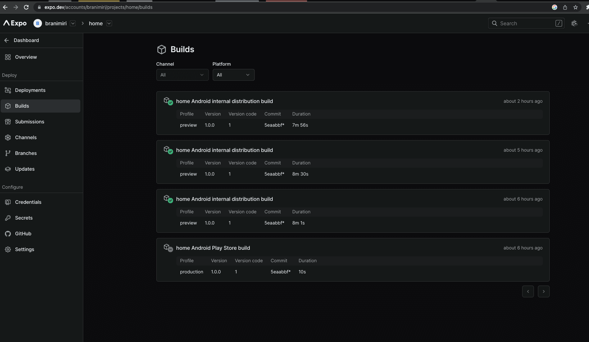
Task: Bookmark the page with the star icon
Action: (576, 7)
